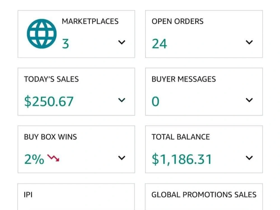Viewport: 280px width, 210px height.
Task: Expand the Marketplaces card chevron
Action: (x=122, y=42)
